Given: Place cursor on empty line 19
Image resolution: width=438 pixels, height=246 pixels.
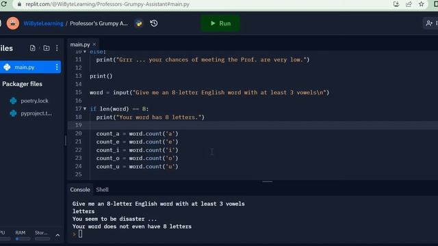Looking at the screenshot, I should (263, 125).
